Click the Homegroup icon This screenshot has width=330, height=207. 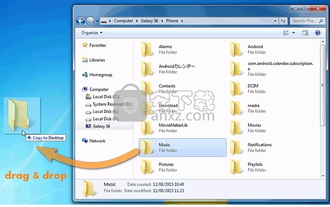pyautogui.click(x=85, y=74)
